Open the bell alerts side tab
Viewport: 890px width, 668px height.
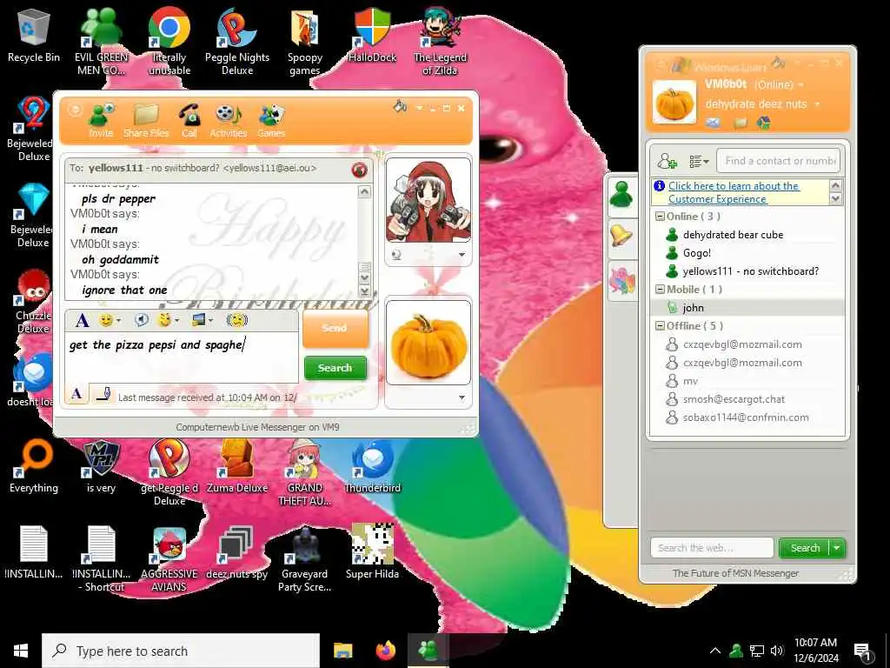[621, 235]
